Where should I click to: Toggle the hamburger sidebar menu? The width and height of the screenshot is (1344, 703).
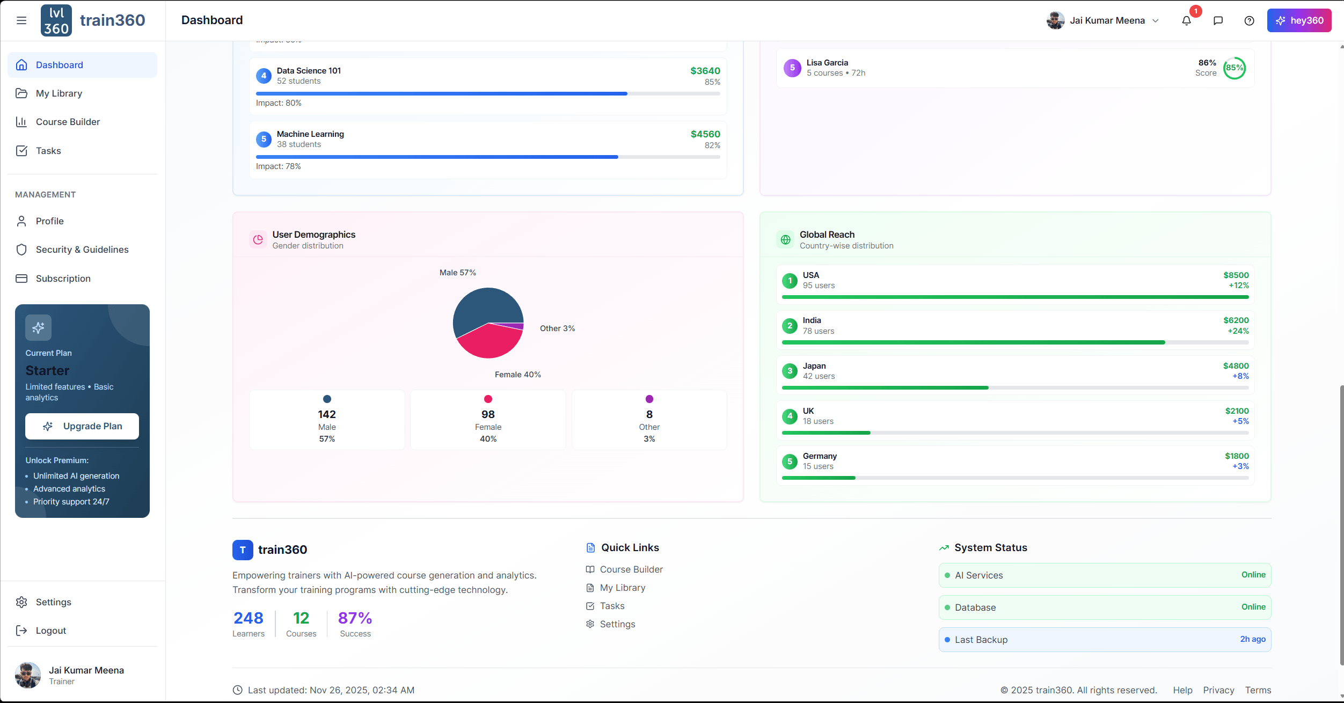pyautogui.click(x=21, y=20)
